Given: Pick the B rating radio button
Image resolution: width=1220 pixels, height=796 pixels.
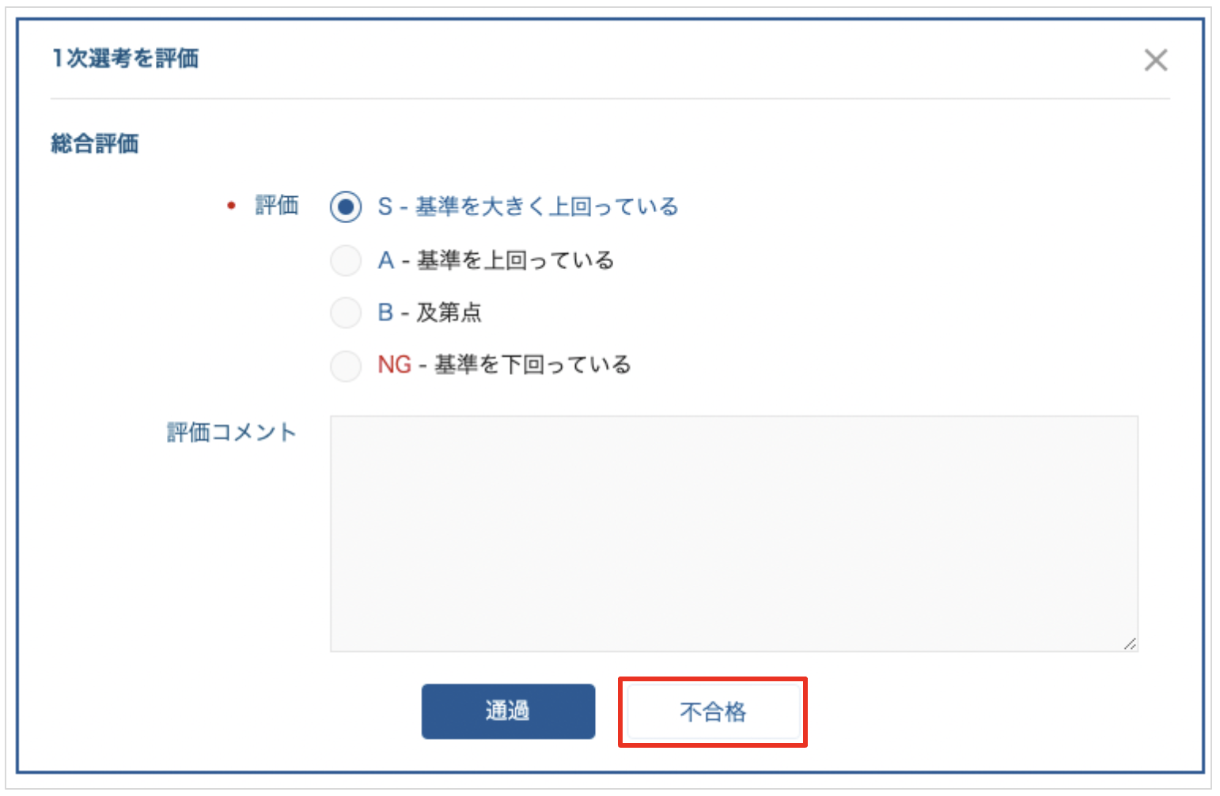Looking at the screenshot, I should coord(346,313).
